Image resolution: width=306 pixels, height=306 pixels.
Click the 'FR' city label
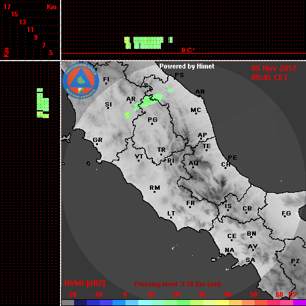point(190,203)
